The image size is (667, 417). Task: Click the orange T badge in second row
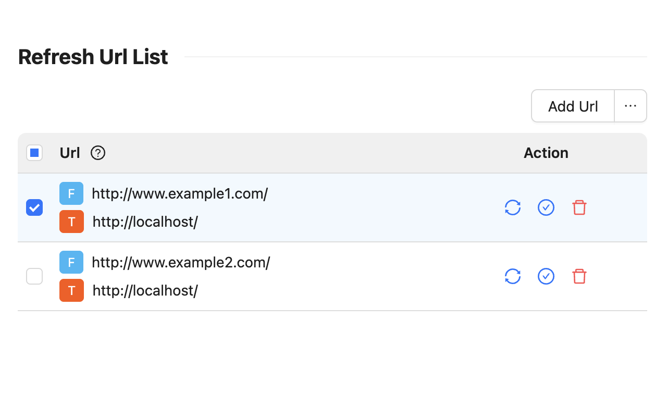pyautogui.click(x=71, y=290)
